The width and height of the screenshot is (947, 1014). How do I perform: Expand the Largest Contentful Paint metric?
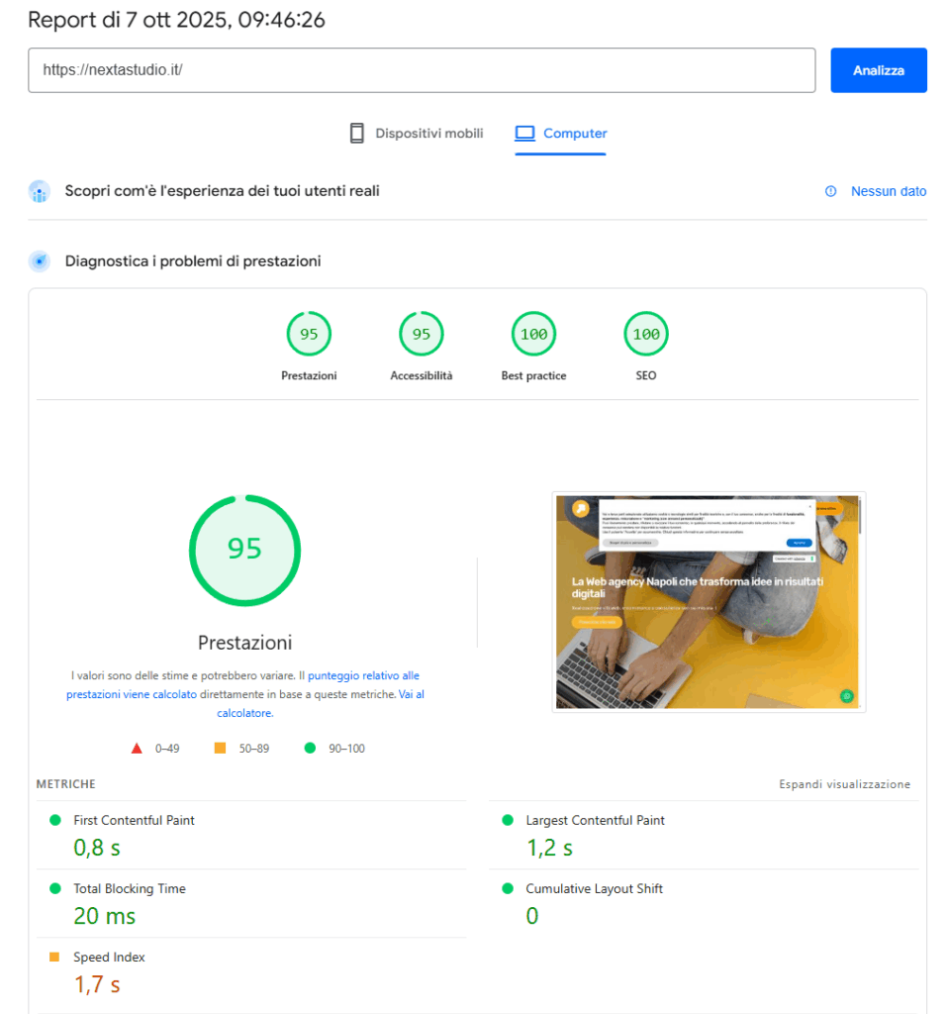[x=595, y=821]
